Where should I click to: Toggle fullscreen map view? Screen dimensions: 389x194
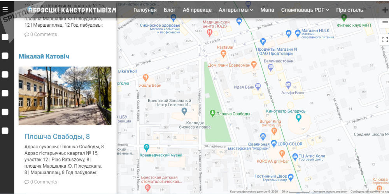coord(385,39)
